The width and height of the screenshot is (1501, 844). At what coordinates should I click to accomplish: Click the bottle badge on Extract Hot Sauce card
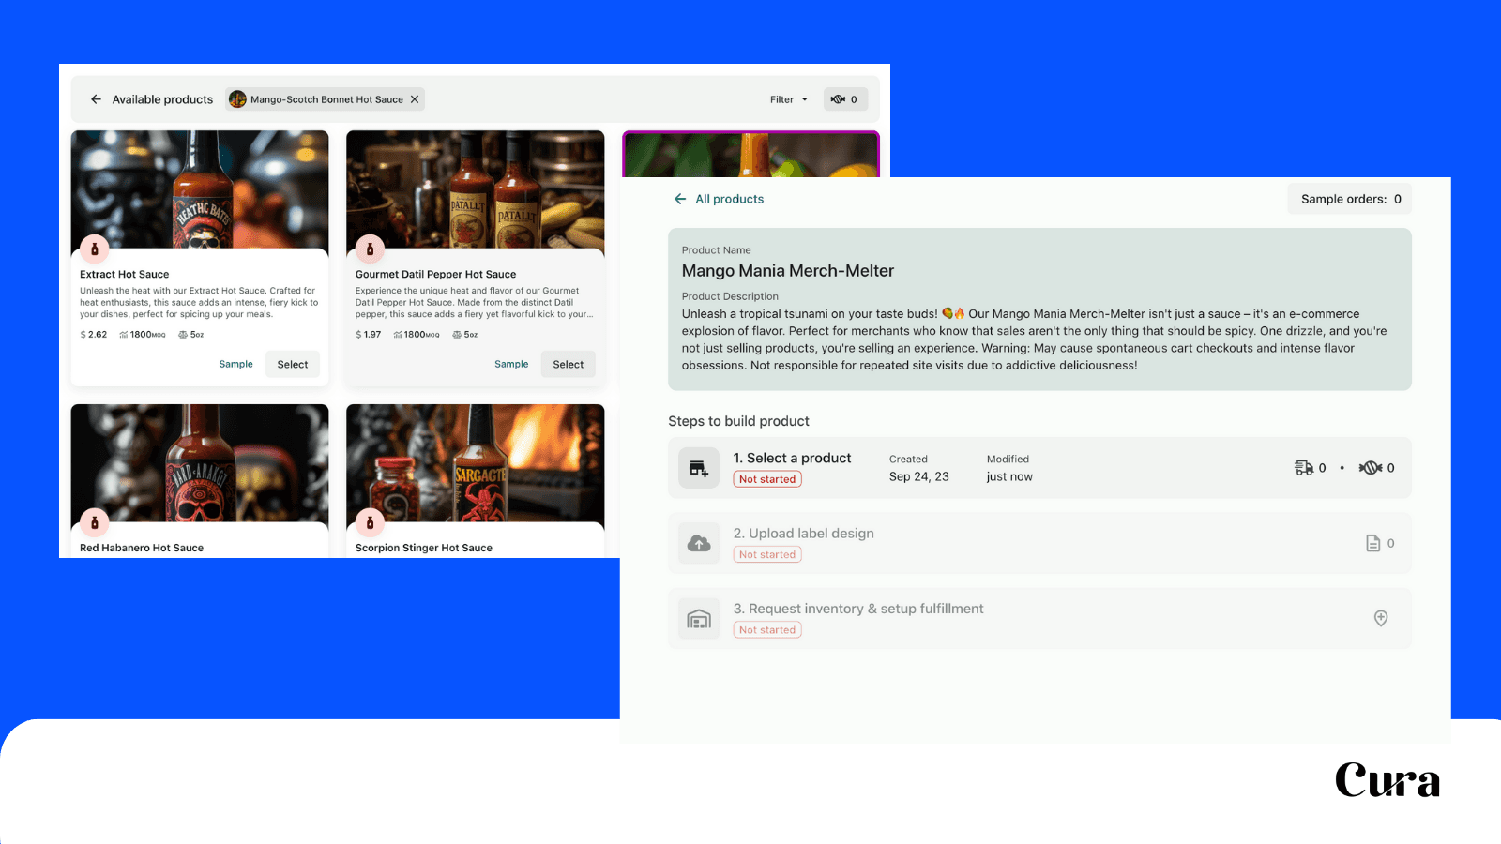click(96, 249)
